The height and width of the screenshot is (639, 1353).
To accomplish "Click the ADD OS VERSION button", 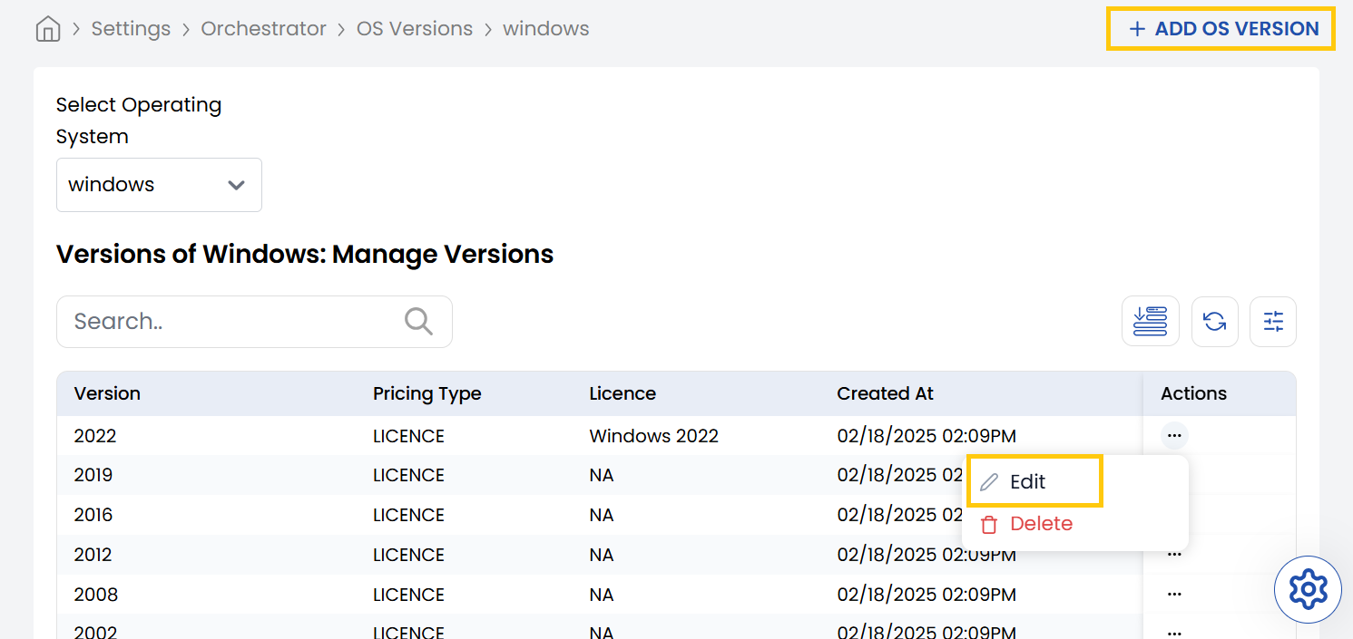I will [x=1221, y=29].
